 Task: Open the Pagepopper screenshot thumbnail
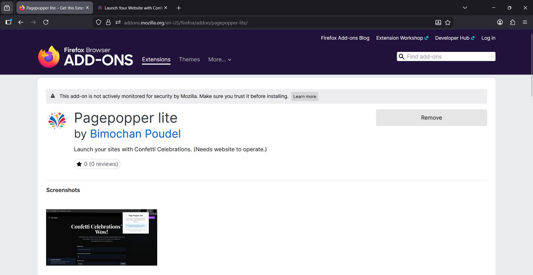click(102, 237)
